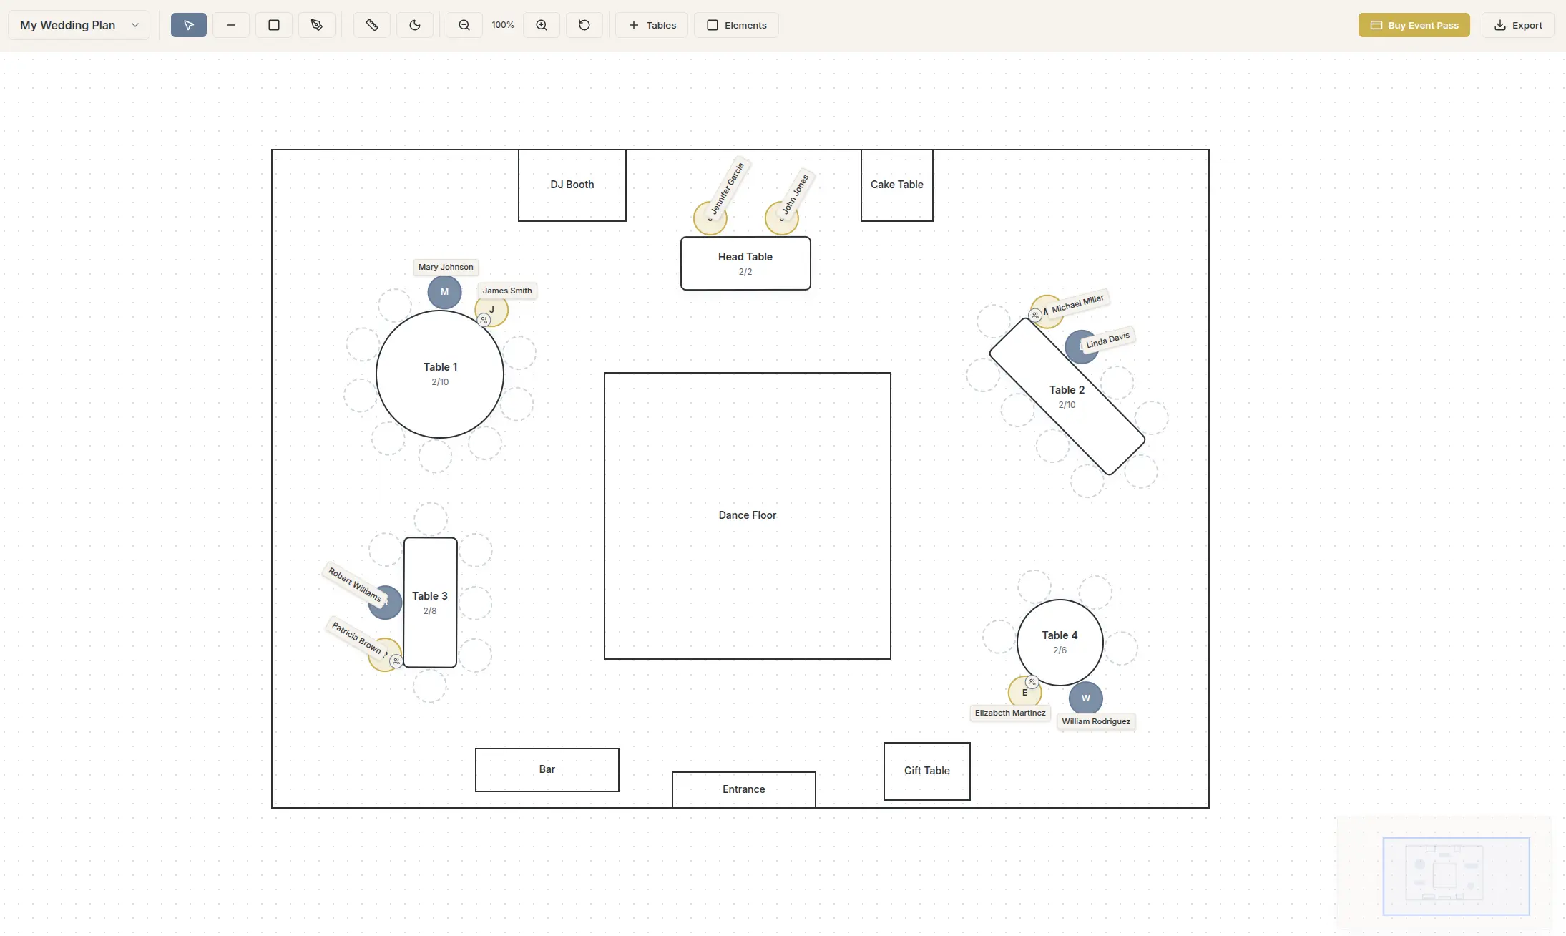The width and height of the screenshot is (1566, 936).
Task: Select the pointer/select tool
Action: coord(189,25)
